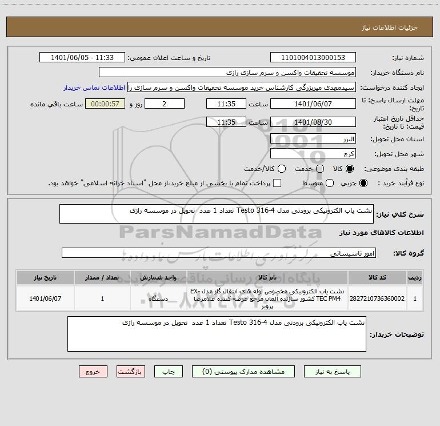Select the کالا/خدمت radio button
The width and height of the screenshot is (440, 426).
(x=282, y=169)
